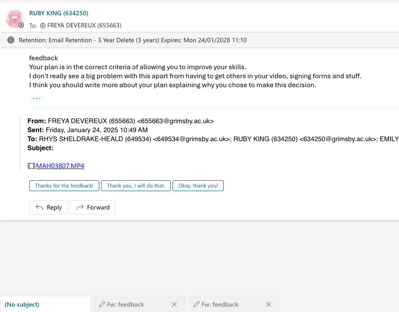Switch to the (No subject) tab

click(x=46, y=304)
